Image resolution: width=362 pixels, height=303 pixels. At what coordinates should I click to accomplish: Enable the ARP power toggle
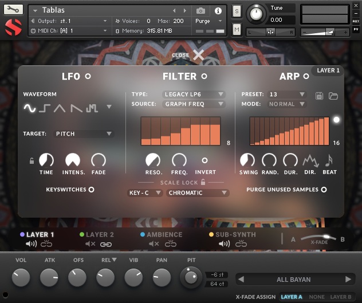click(306, 76)
